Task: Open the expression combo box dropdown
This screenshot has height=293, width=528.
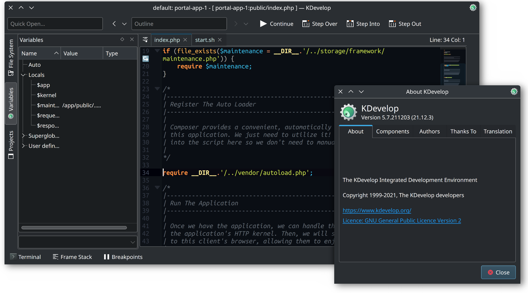Action: [x=133, y=242]
